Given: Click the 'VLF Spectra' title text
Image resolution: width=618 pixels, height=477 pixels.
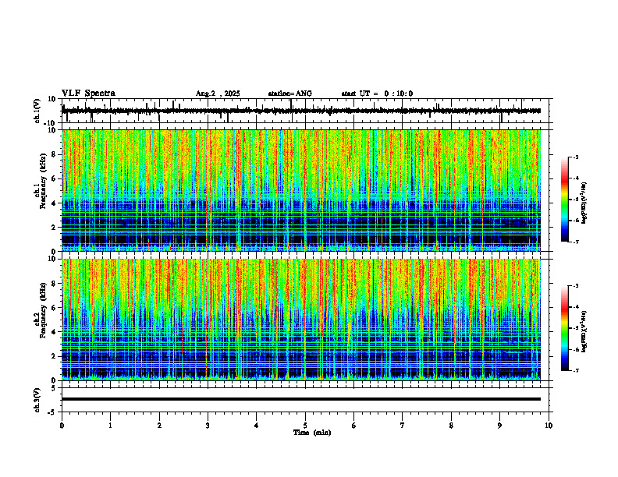Looking at the screenshot, I should coord(88,94).
